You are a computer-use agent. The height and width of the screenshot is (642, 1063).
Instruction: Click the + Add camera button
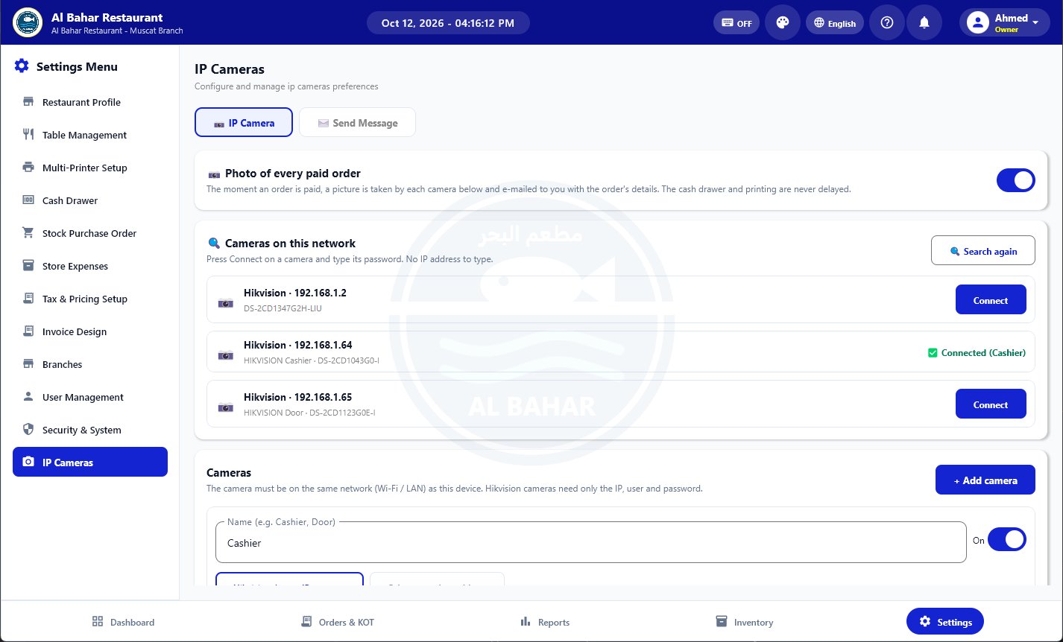point(985,480)
